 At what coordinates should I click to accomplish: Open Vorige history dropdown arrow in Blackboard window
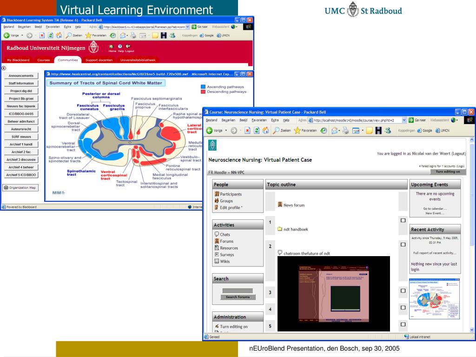(x=22, y=35)
